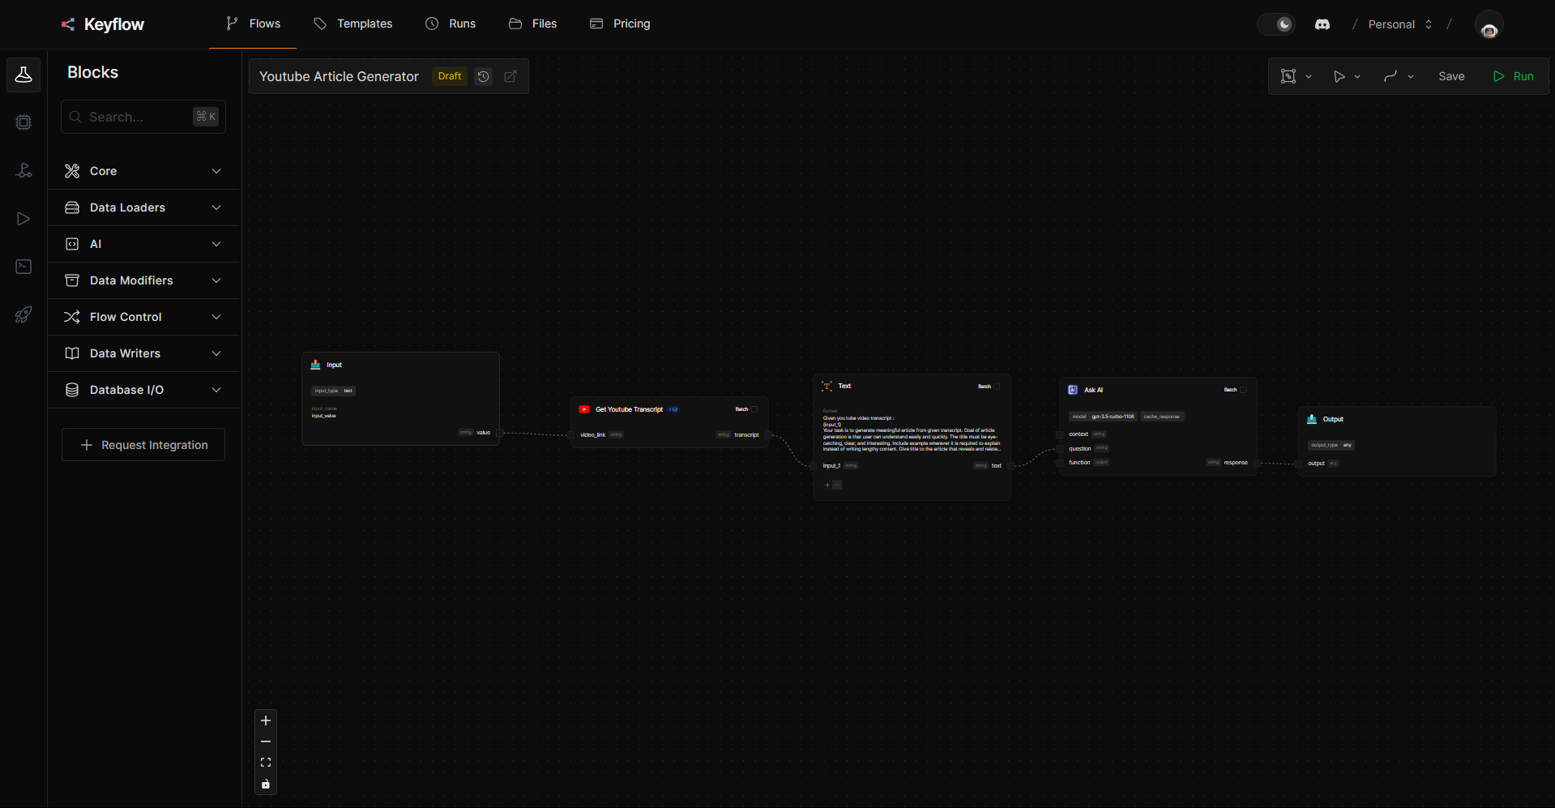Toggle the dark mode switch
This screenshot has height=808, width=1555.
coord(1276,24)
